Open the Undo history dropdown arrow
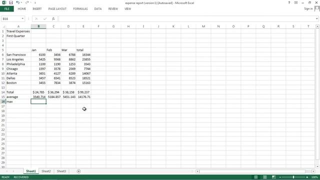Screen dimensions: 320x180 [x=21, y=2]
